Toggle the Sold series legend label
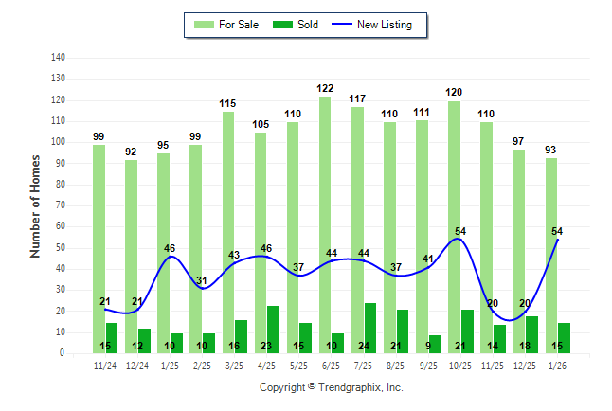The width and height of the screenshot is (612, 411). pyautogui.click(x=309, y=25)
